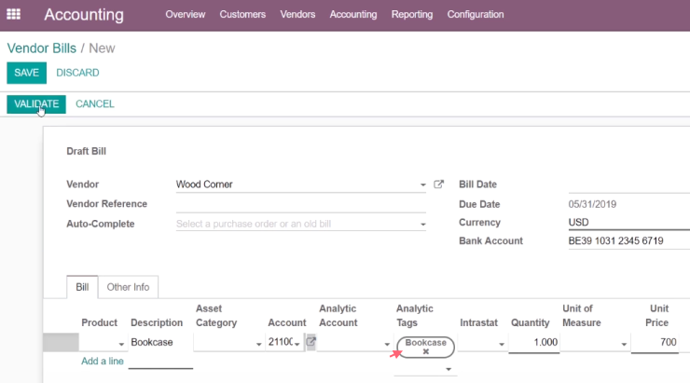Click the Intrastat column header

click(478, 322)
